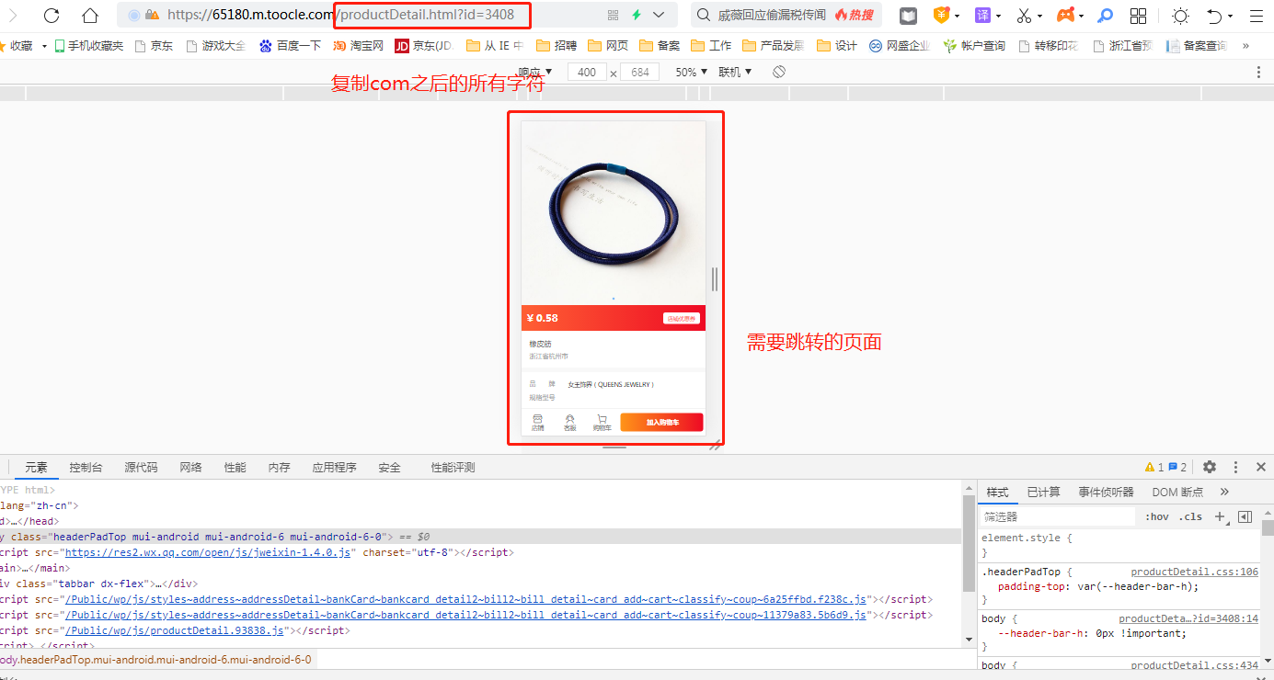
Task: Open the 50% zoom level dropdown
Action: (x=692, y=72)
